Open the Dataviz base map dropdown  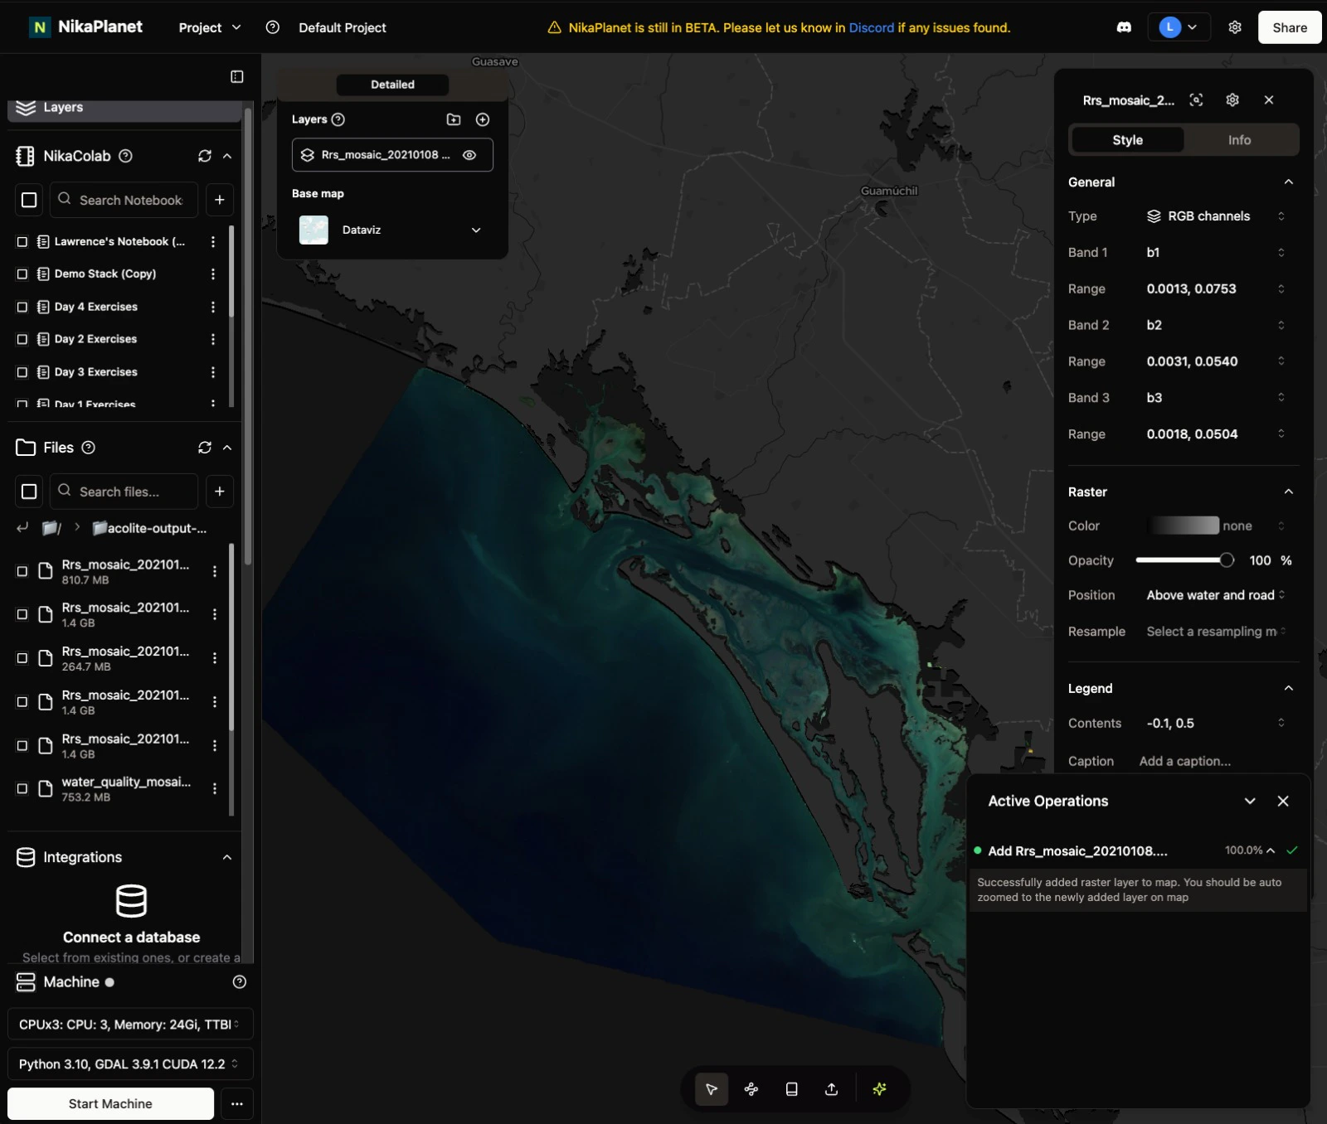pyautogui.click(x=392, y=230)
